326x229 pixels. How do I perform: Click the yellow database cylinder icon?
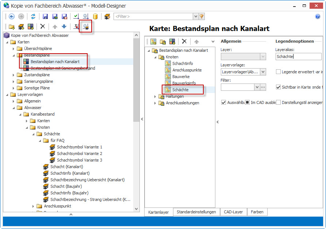click(x=95, y=16)
